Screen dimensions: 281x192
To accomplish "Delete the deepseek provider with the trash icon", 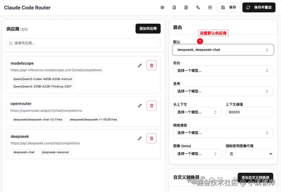I will pyautogui.click(x=151, y=138).
